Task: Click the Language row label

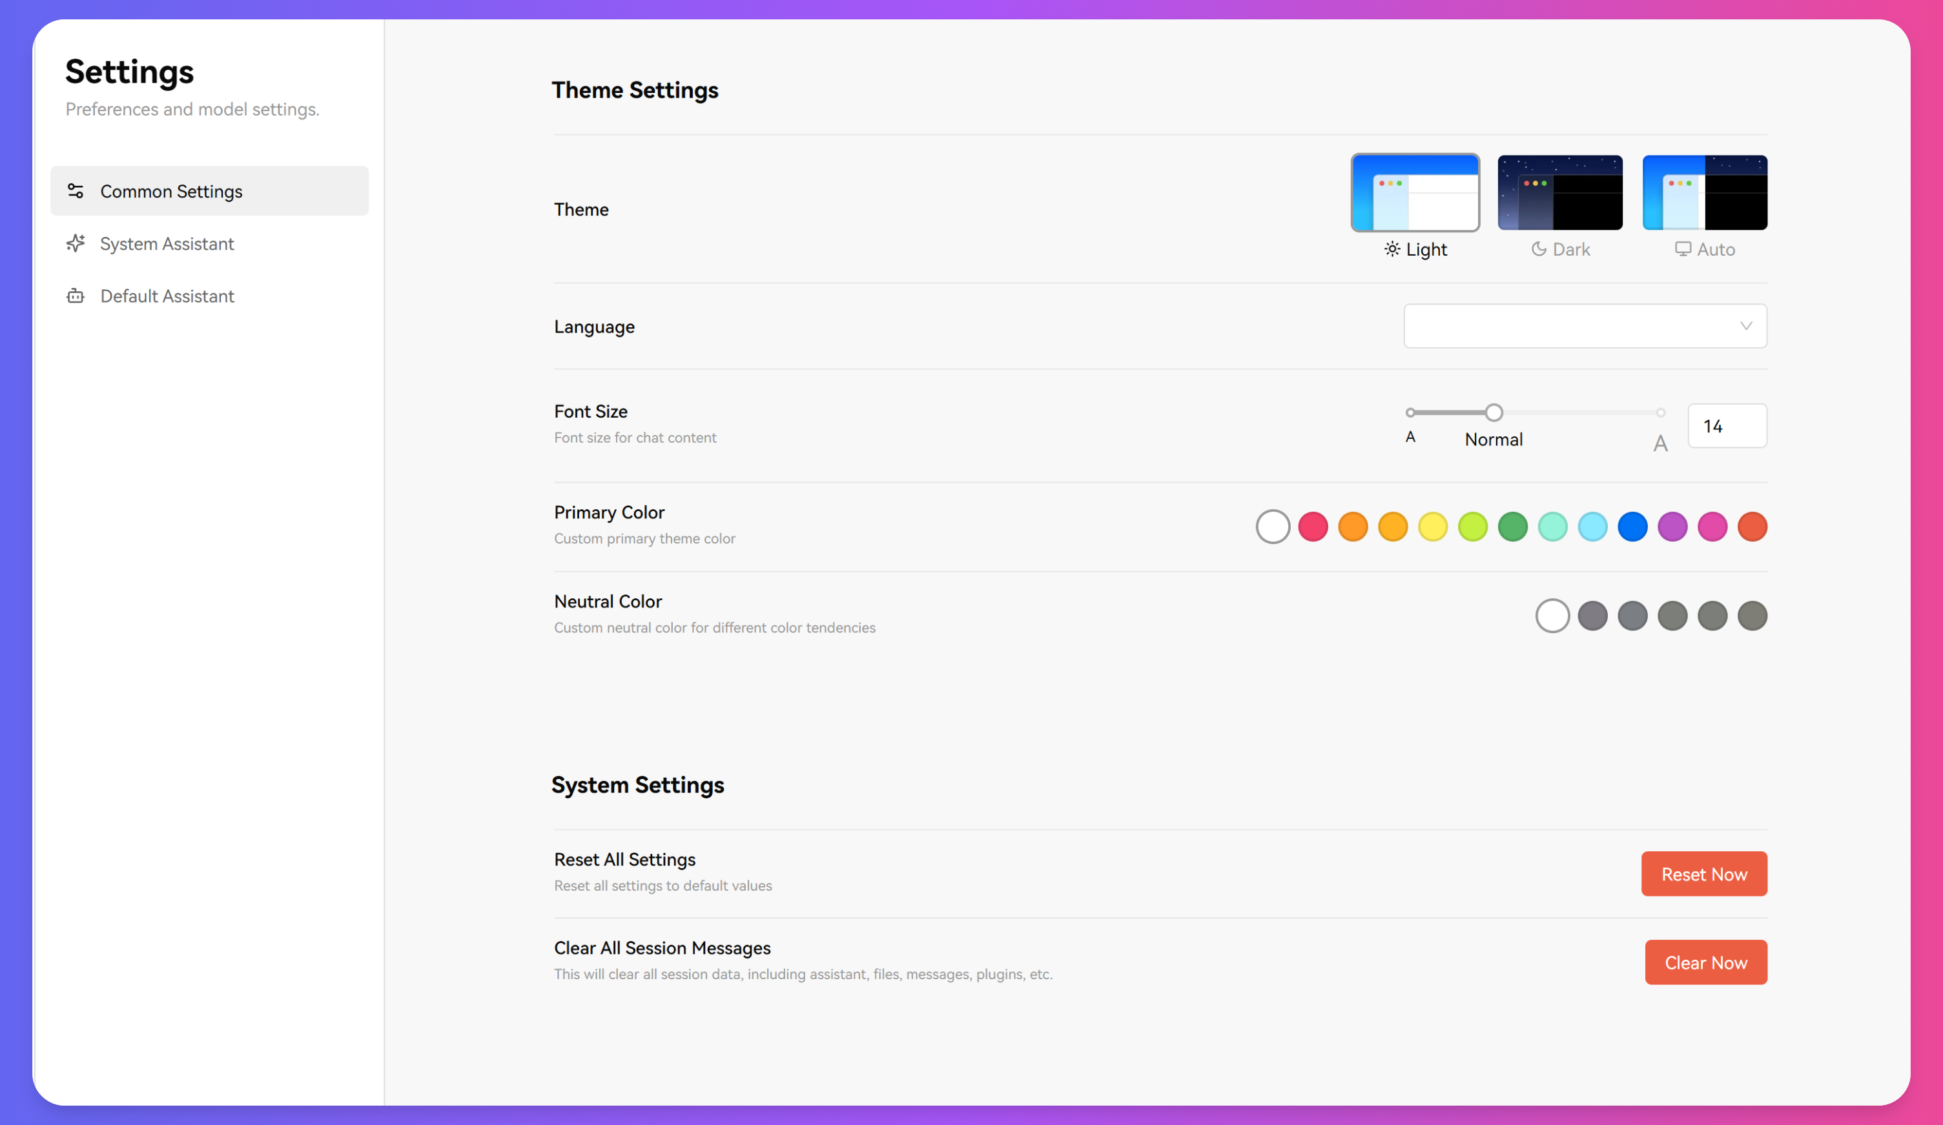Action: 595,327
